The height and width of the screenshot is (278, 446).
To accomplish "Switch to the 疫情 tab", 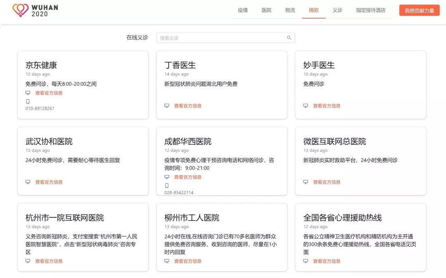I will click(x=242, y=10).
